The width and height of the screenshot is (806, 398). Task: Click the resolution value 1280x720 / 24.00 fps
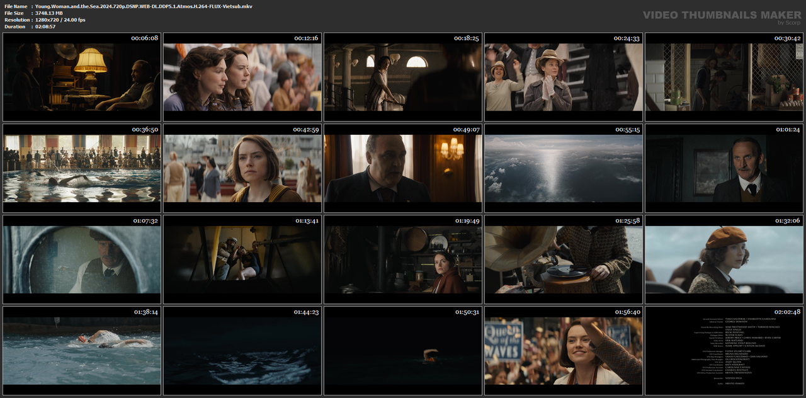(60, 20)
